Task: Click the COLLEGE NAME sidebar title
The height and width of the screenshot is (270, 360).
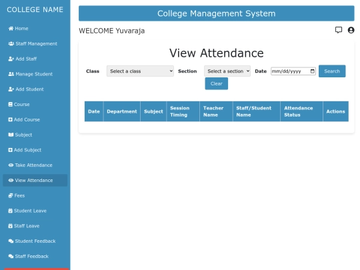Action: pyautogui.click(x=35, y=9)
